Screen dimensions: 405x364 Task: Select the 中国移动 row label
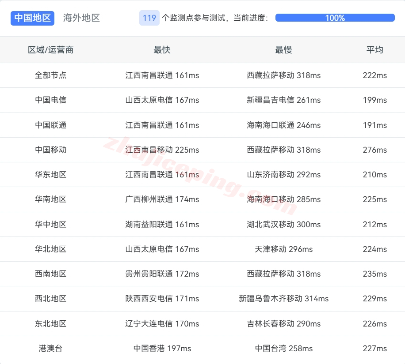click(51, 150)
